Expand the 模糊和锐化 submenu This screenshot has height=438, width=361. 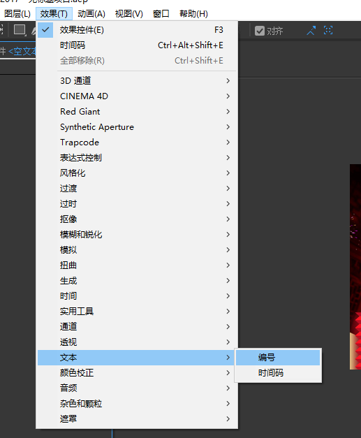coord(137,234)
